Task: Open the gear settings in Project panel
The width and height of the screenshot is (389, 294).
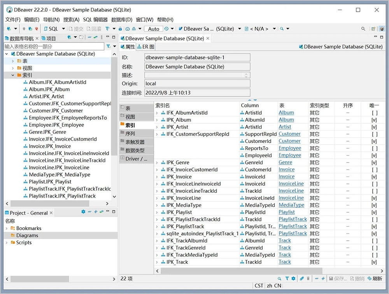Action: pyautogui.click(x=83, y=212)
